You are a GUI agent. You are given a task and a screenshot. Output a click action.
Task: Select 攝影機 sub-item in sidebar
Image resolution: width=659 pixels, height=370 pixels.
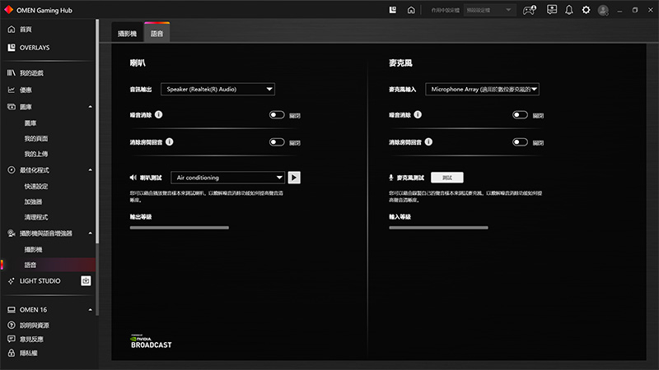pos(33,250)
